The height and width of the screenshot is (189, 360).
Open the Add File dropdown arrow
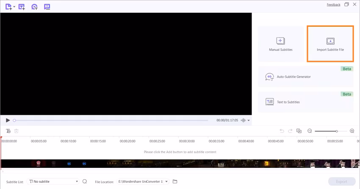click(x=14, y=7)
